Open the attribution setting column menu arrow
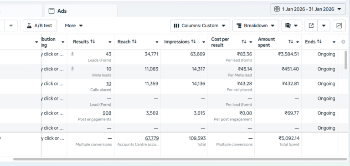This screenshot has height=166, width=350. pos(63,42)
